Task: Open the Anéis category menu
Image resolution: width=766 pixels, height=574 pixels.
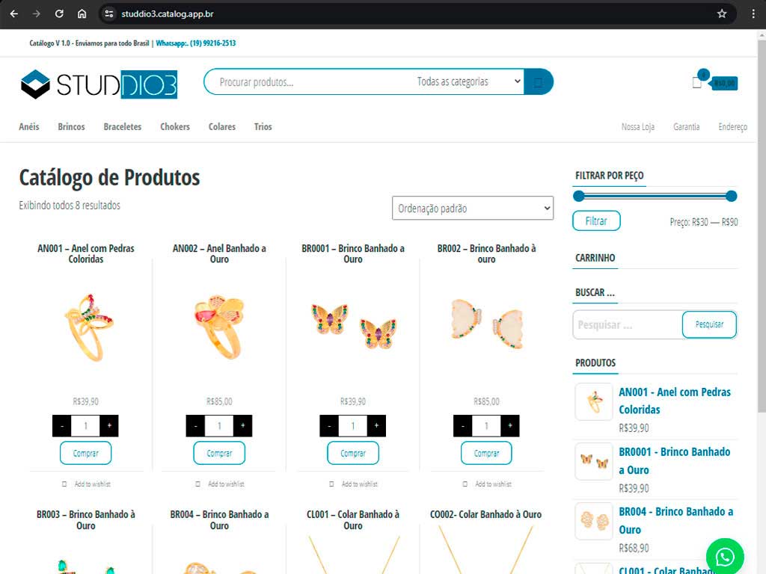Action: click(x=29, y=127)
